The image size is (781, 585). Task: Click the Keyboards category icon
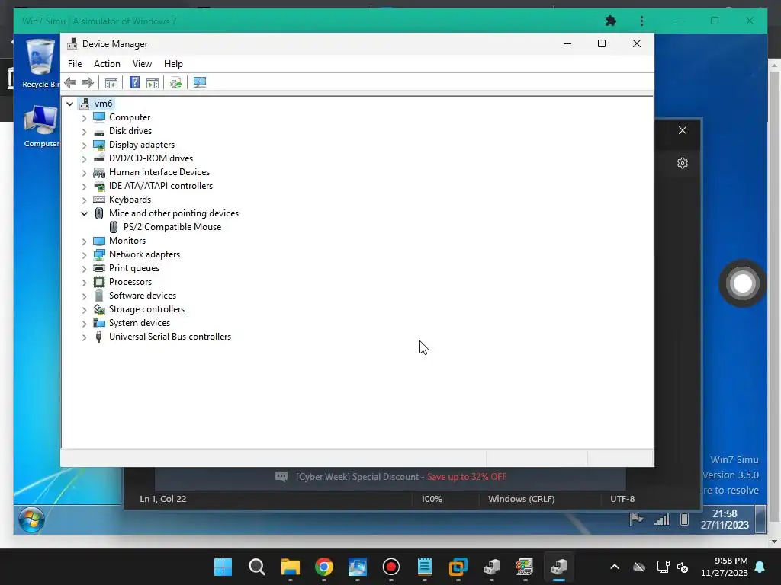99,200
